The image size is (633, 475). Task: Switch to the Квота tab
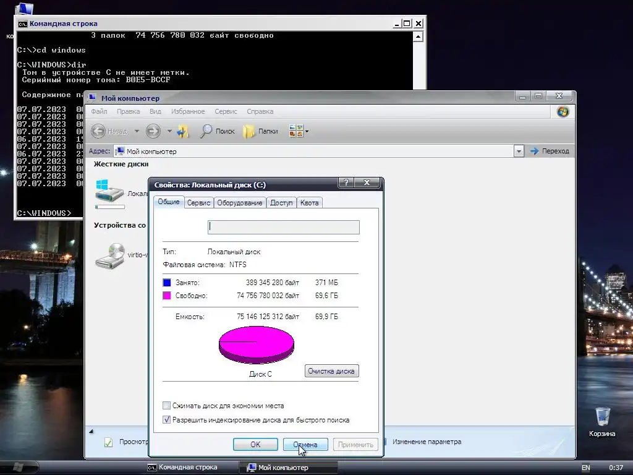click(309, 203)
